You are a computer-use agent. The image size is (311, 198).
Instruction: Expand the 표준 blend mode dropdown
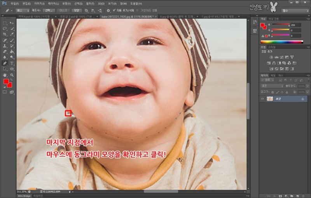point(271,86)
